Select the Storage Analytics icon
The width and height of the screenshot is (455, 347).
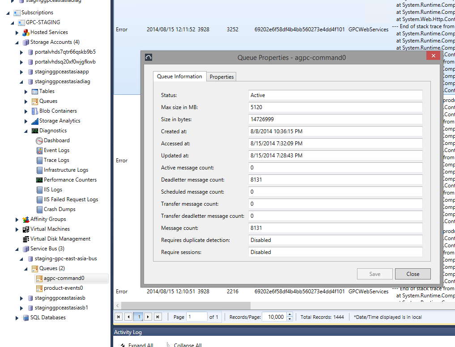click(x=35, y=121)
